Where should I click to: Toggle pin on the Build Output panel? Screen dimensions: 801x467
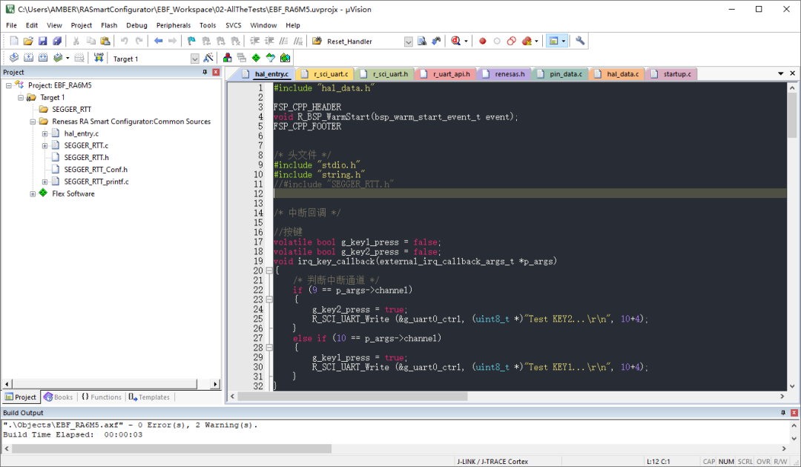pos(782,413)
